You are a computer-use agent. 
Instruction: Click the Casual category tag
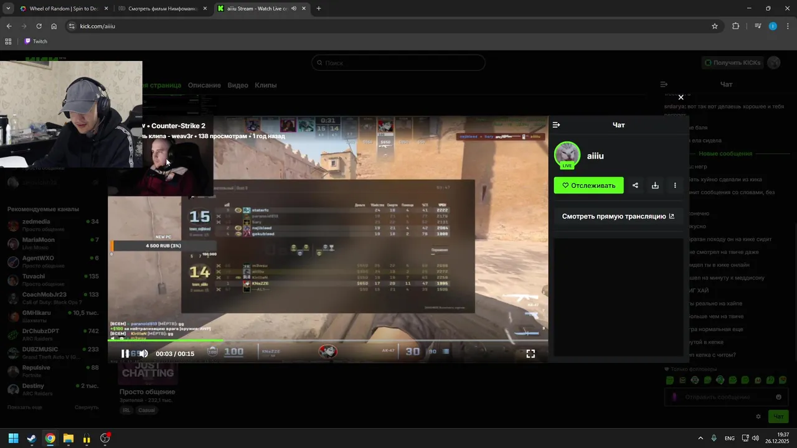click(x=147, y=410)
